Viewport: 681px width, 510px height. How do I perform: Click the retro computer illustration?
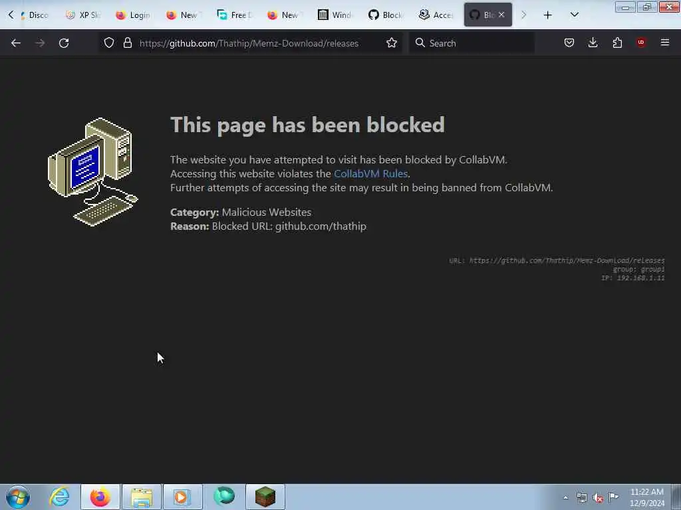point(93,172)
